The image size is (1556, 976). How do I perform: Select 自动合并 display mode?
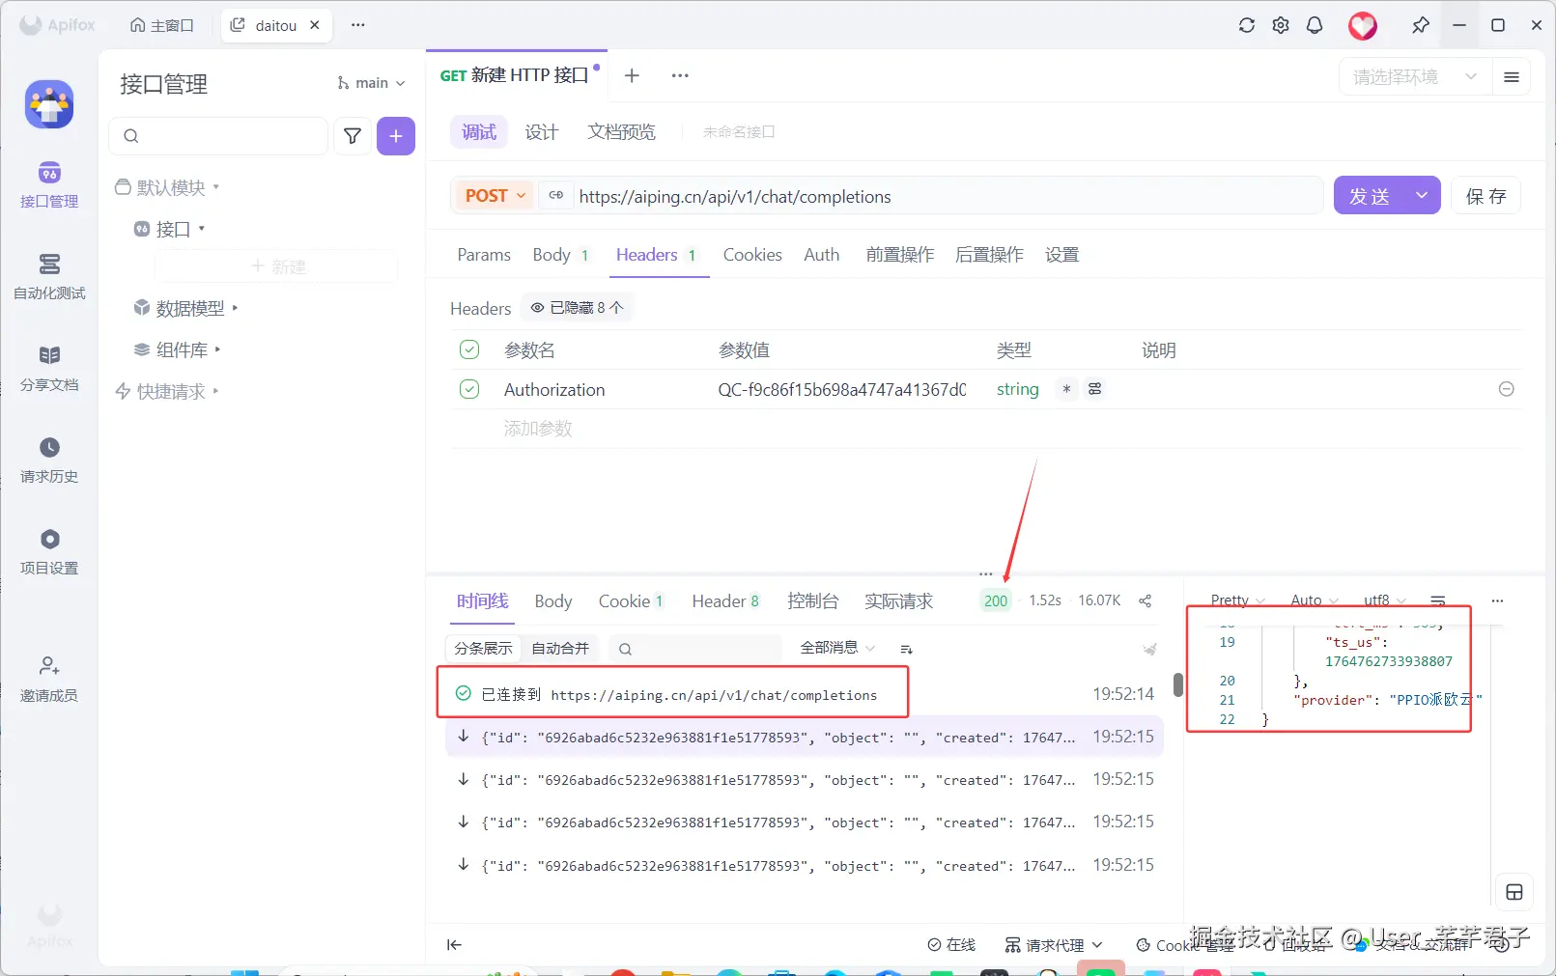tap(560, 648)
